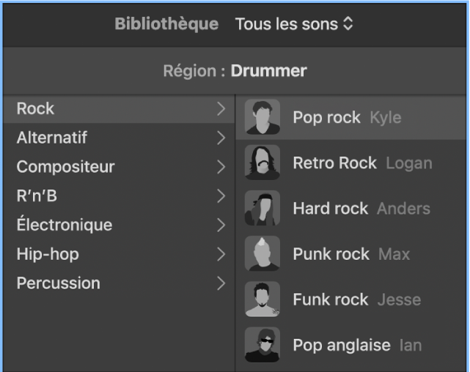This screenshot has width=470, height=372.
Task: Click the drummer name Ian
Action: pyautogui.click(x=411, y=346)
